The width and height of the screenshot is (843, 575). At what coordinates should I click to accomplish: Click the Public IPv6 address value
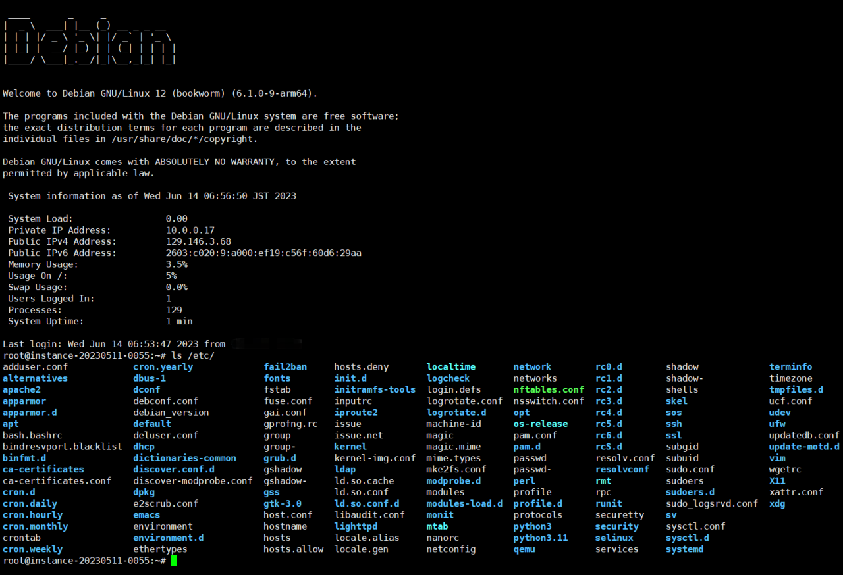(x=263, y=253)
